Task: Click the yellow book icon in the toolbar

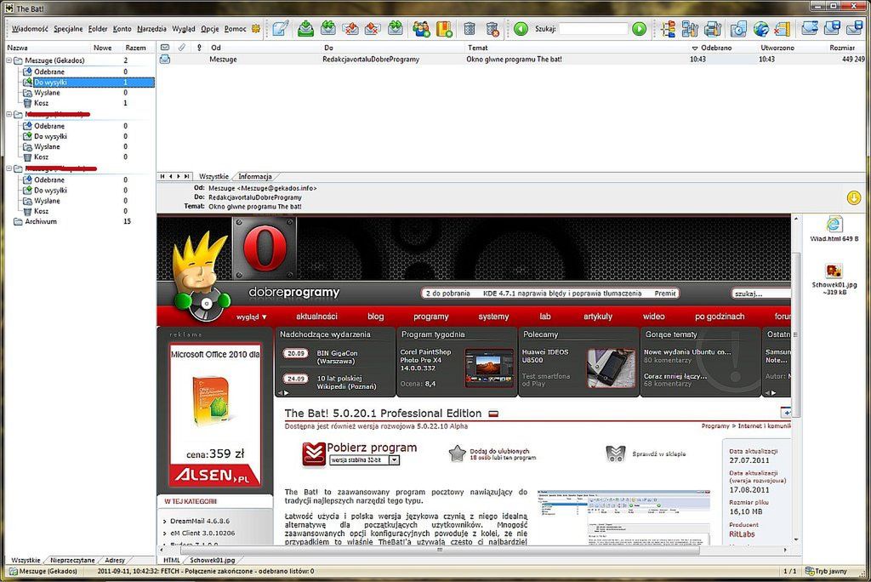Action: [x=444, y=28]
